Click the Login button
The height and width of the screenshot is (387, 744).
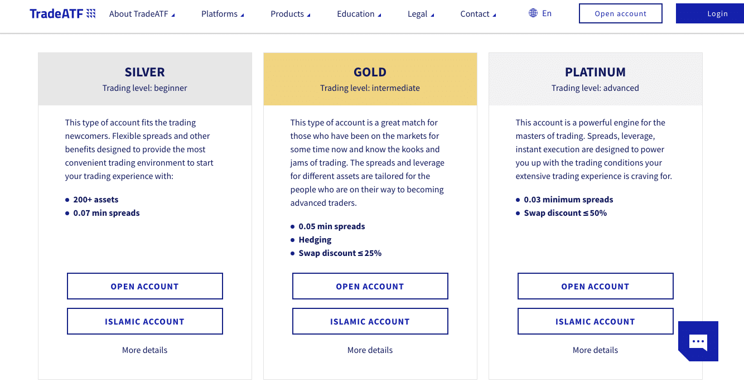pyautogui.click(x=710, y=13)
